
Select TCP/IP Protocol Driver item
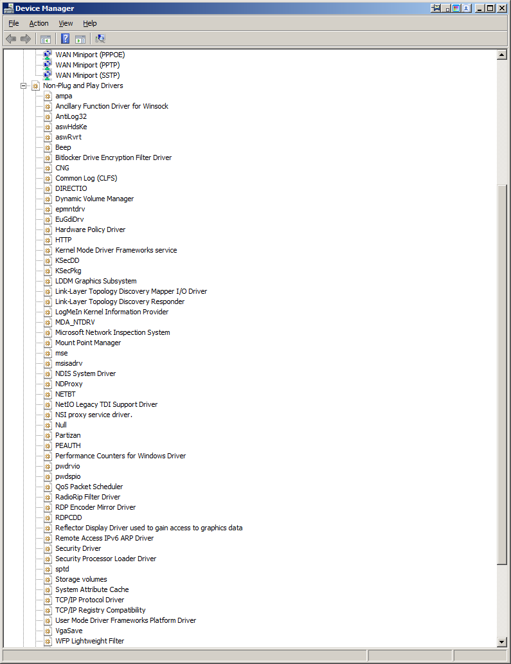[x=89, y=600]
